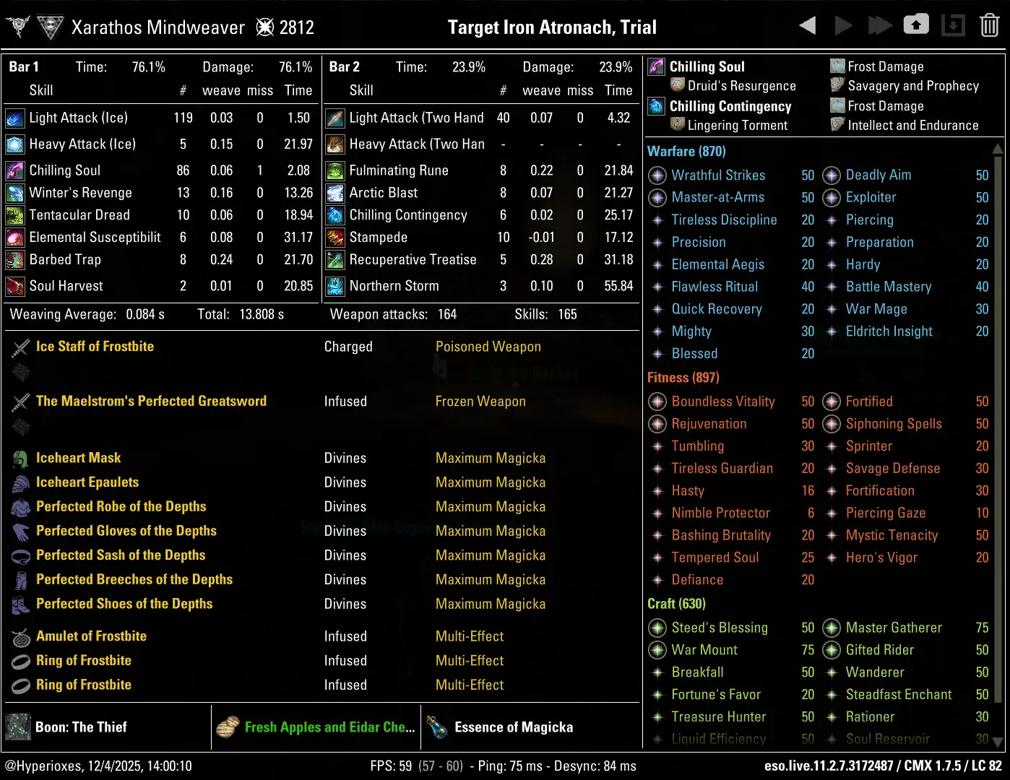Click the Chilling Soul skill icon in Bar 1

[15, 170]
